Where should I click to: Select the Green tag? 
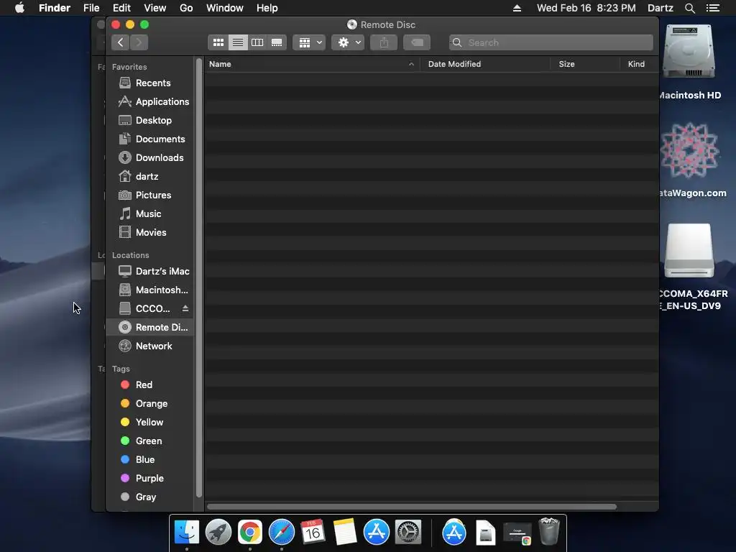pos(150,441)
